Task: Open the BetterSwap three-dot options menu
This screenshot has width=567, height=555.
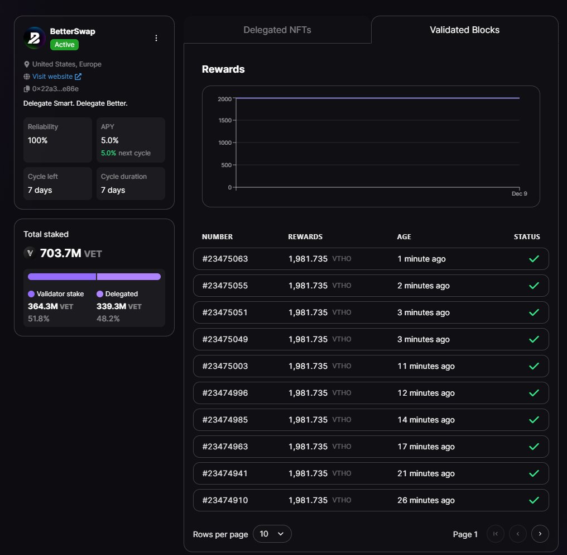Action: tap(156, 38)
